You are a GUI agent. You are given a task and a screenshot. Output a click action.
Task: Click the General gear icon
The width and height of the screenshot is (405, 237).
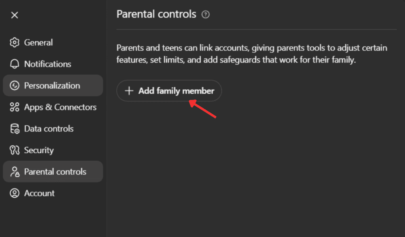(15, 43)
